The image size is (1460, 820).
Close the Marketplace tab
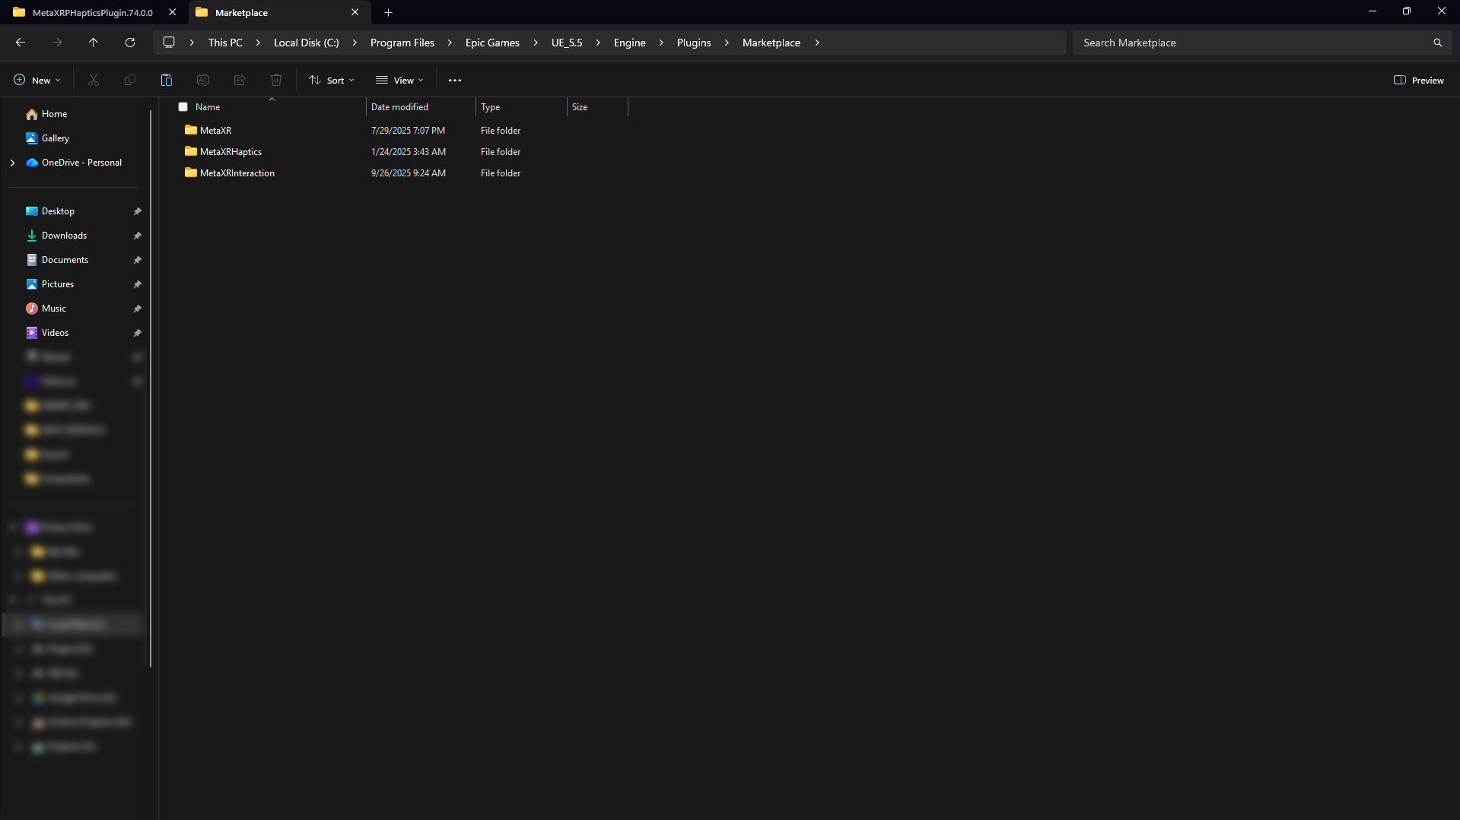pos(355,12)
